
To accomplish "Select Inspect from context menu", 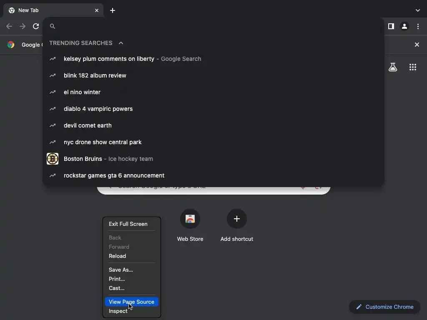I will click(118, 311).
